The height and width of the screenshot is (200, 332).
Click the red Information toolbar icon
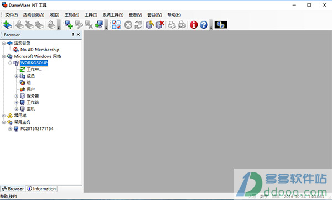[x=194, y=25]
